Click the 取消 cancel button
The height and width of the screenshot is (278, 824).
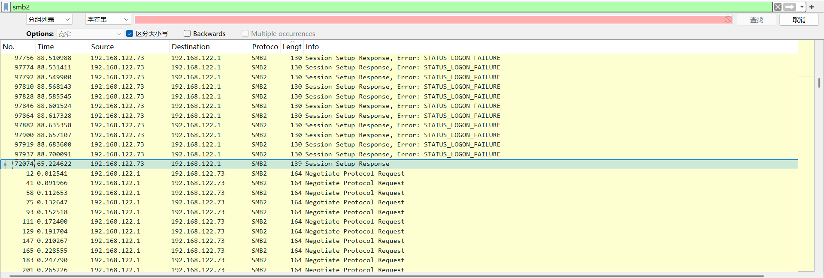799,20
